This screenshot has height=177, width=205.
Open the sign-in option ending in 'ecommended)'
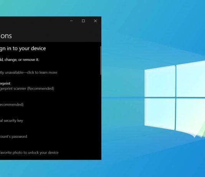point(12,105)
